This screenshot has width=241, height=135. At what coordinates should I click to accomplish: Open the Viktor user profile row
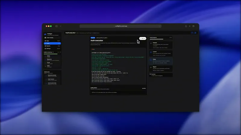(52, 38)
